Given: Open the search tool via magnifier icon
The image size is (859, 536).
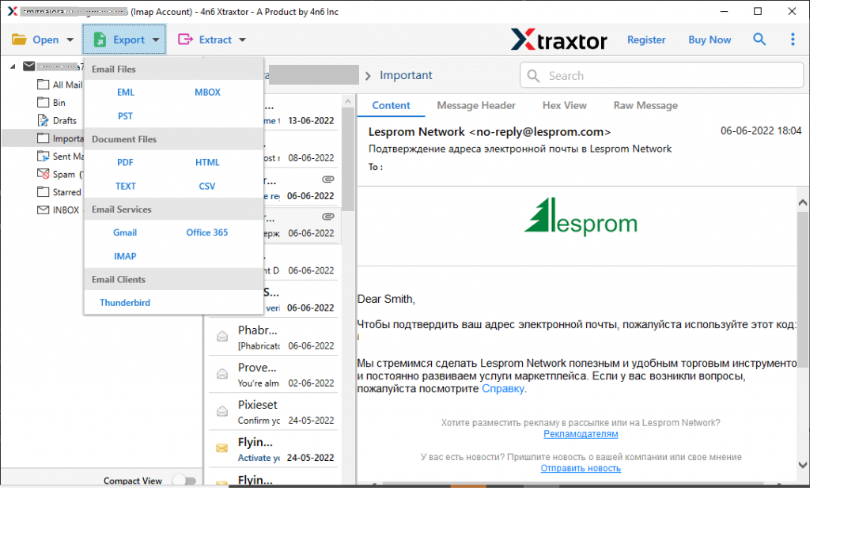Looking at the screenshot, I should click(759, 39).
